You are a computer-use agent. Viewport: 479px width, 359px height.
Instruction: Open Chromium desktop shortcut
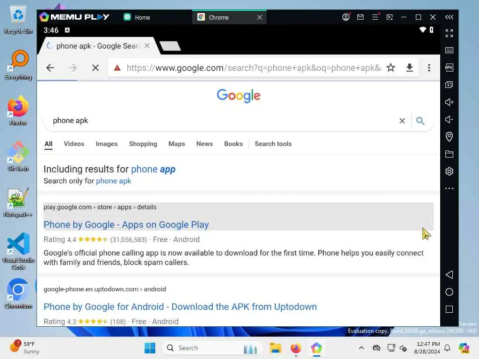(x=18, y=294)
